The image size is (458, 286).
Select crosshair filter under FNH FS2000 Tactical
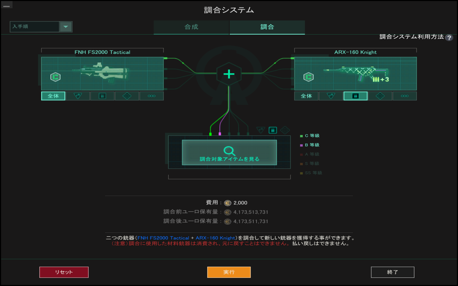127,96
